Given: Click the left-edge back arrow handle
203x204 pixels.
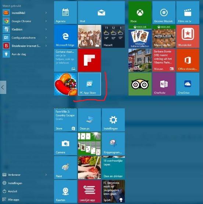Looking at the screenshot, I should 3,87.
